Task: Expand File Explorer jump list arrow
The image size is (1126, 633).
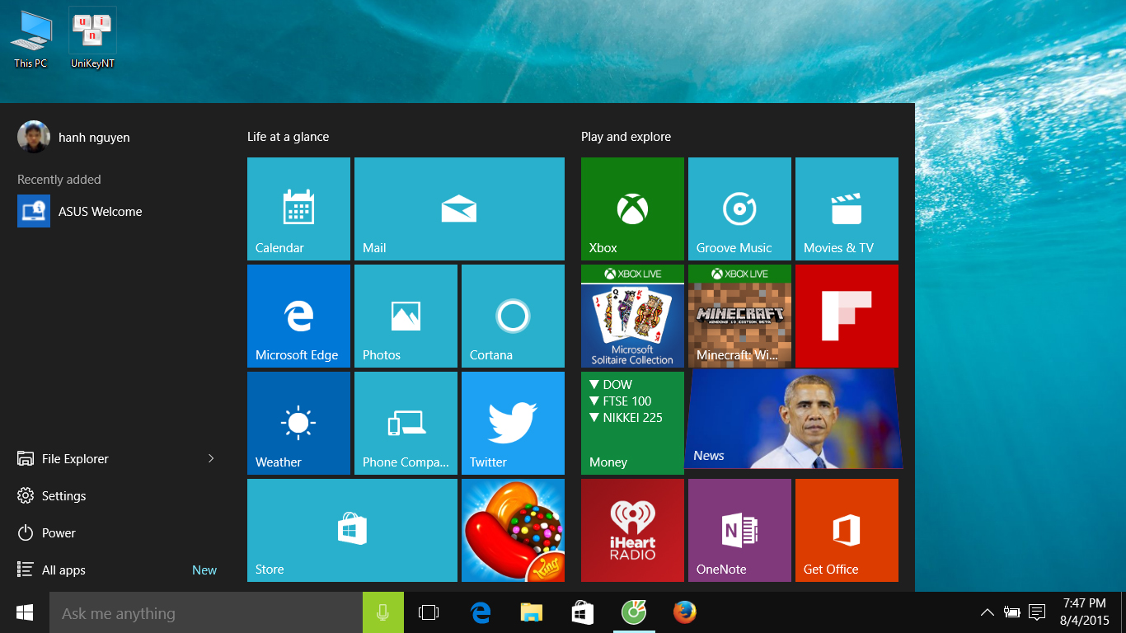Action: [211, 458]
